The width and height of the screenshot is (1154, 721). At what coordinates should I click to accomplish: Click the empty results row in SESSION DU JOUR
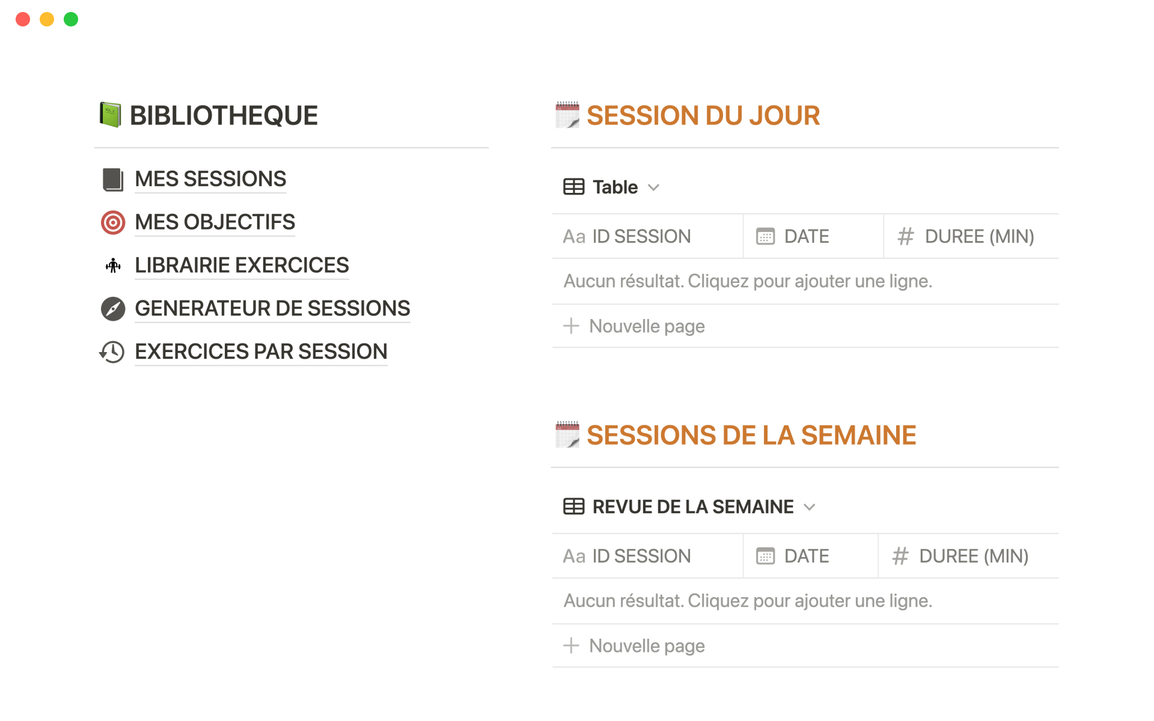747,281
